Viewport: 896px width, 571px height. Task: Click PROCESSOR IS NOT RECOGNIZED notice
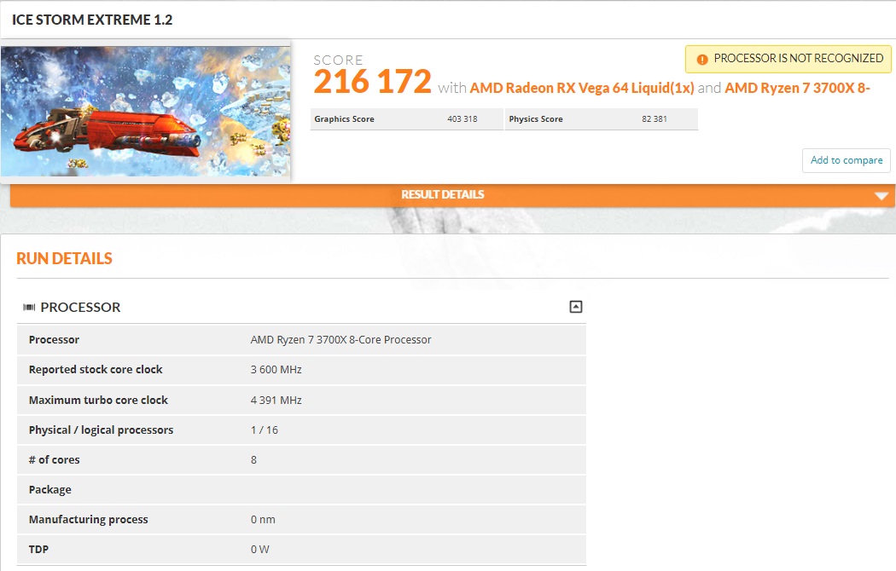[x=788, y=59]
